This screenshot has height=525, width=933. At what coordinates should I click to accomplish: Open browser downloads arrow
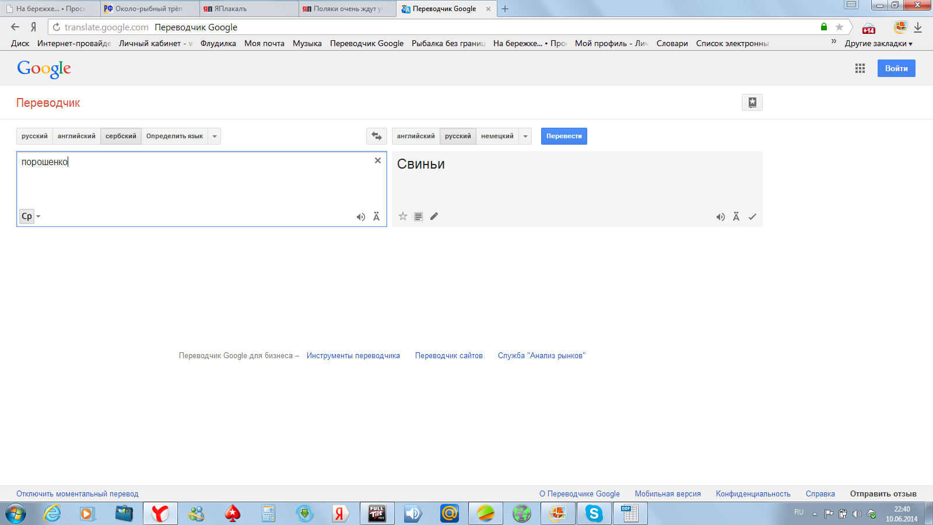click(918, 27)
